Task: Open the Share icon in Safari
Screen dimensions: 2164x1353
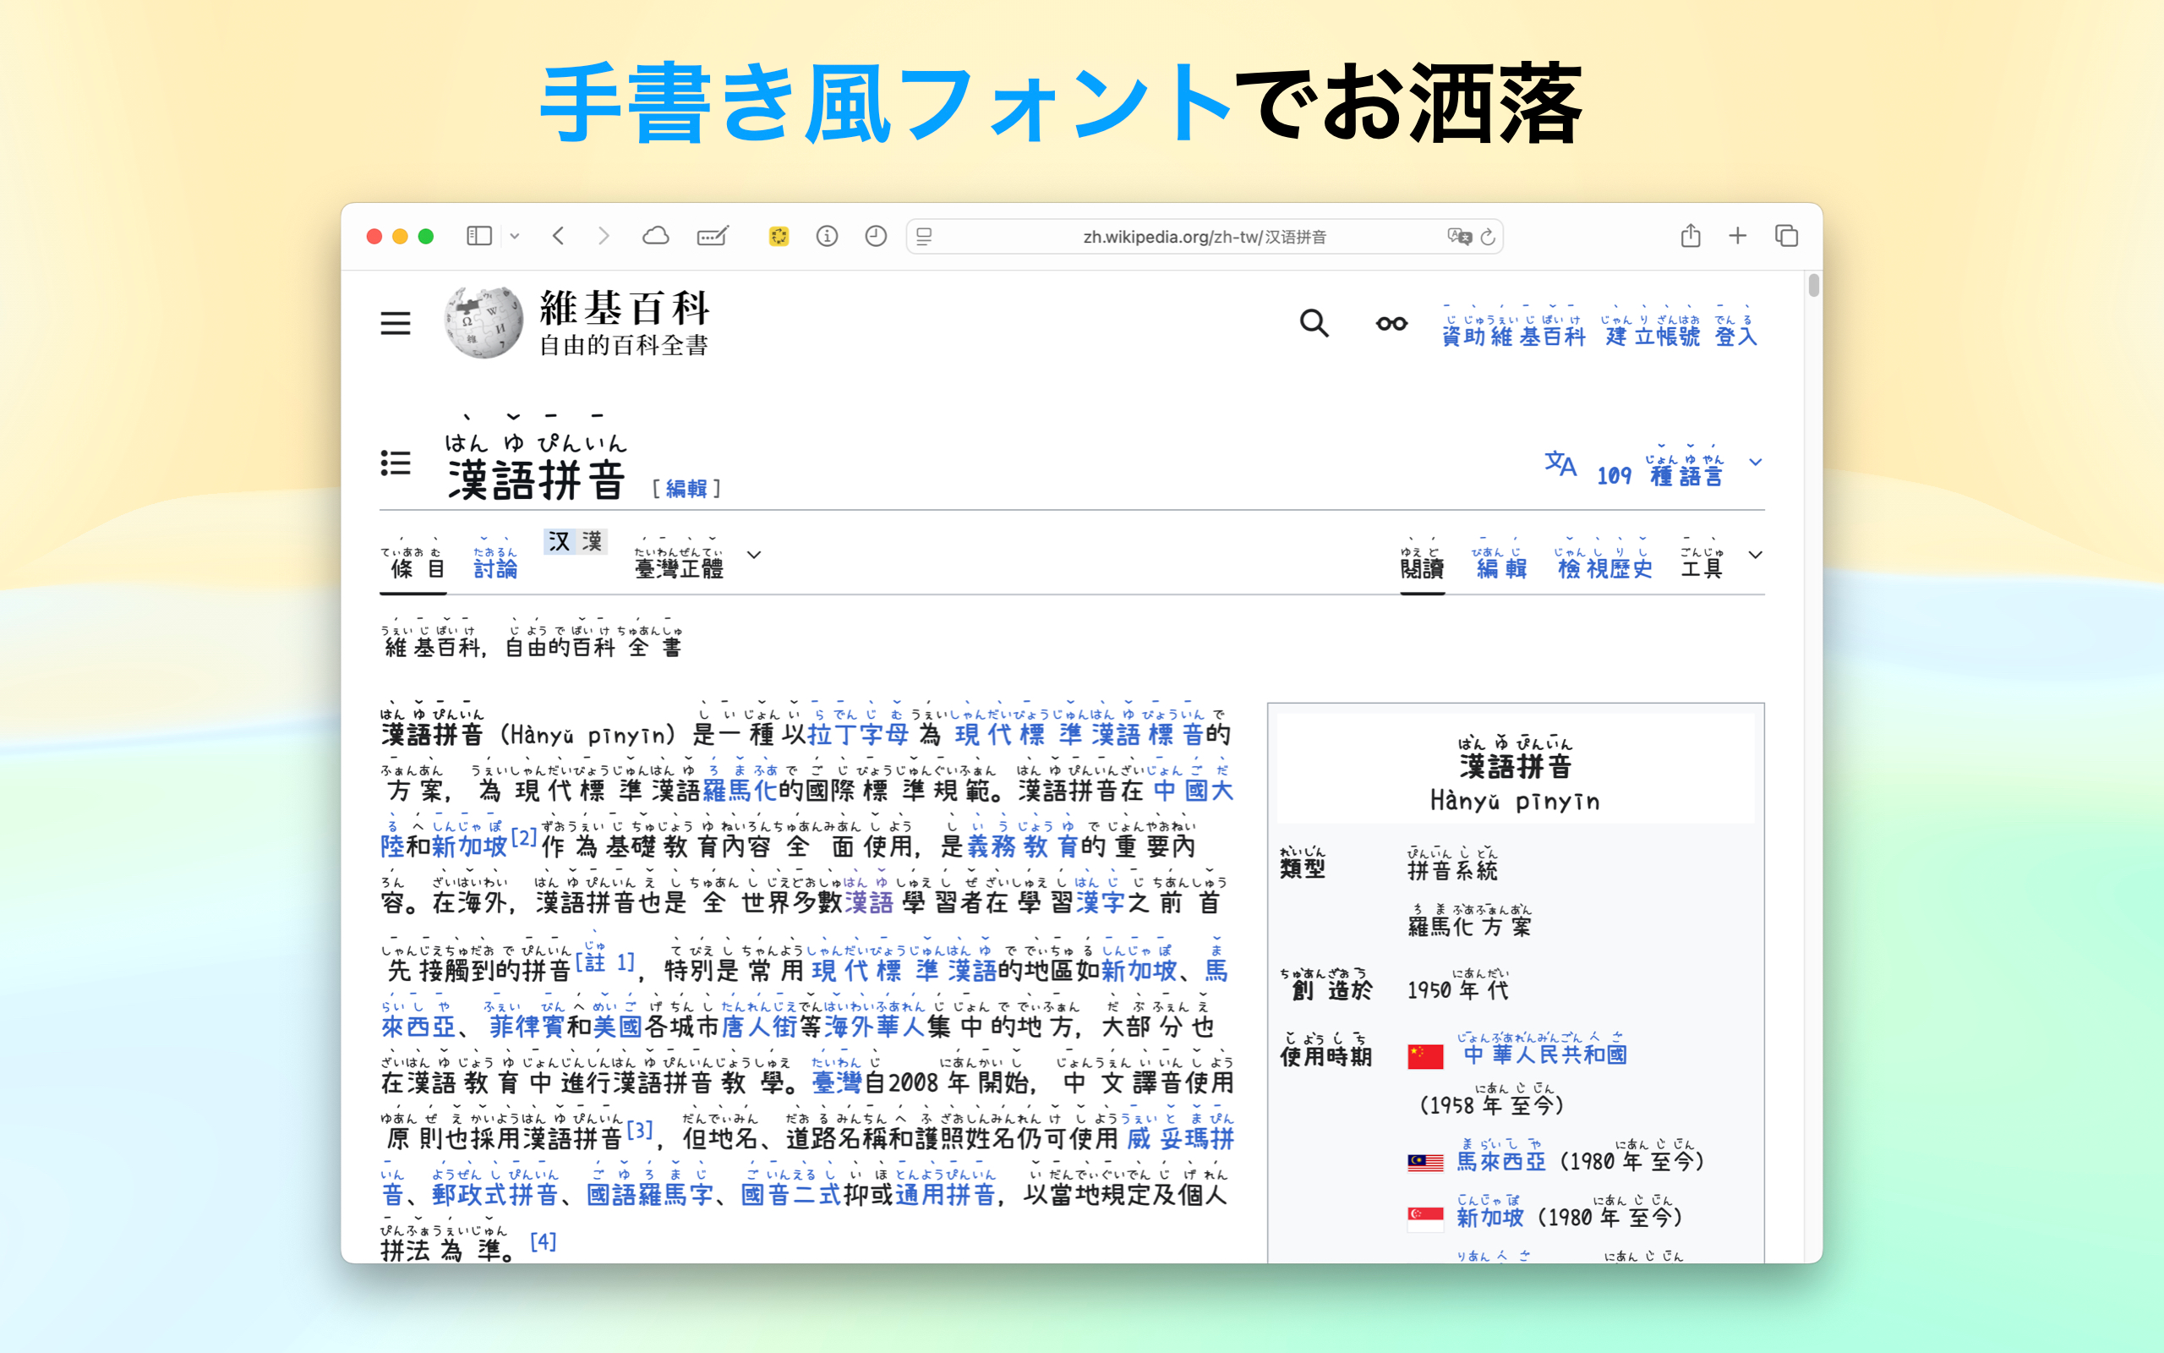Action: click(x=1690, y=235)
